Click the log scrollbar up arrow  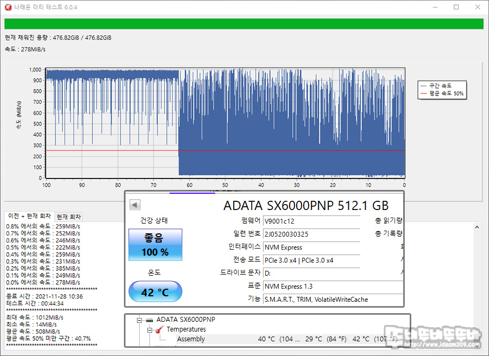coord(477,227)
